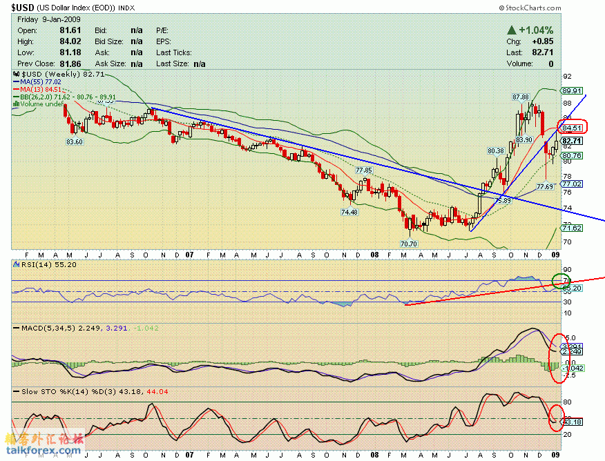This screenshot has height=461, width=605.
Task: Select the Volume value 0
Action: tap(551, 63)
